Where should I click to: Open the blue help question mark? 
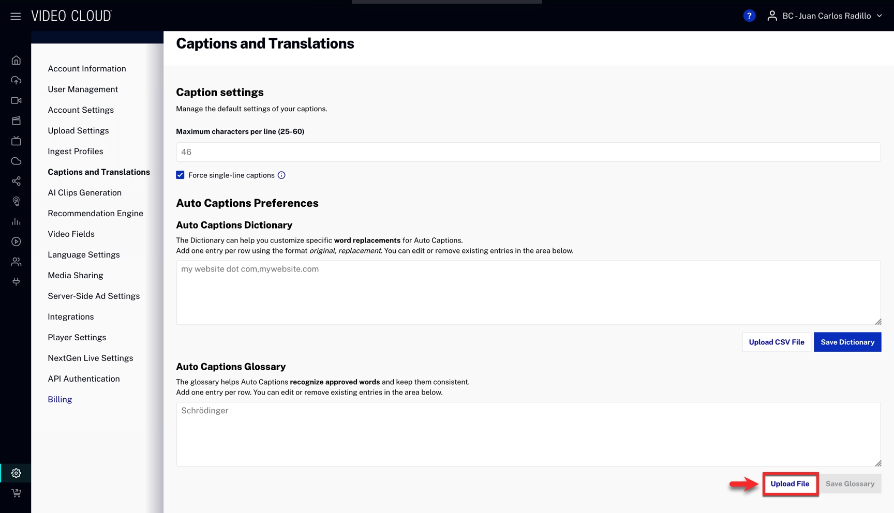point(749,16)
